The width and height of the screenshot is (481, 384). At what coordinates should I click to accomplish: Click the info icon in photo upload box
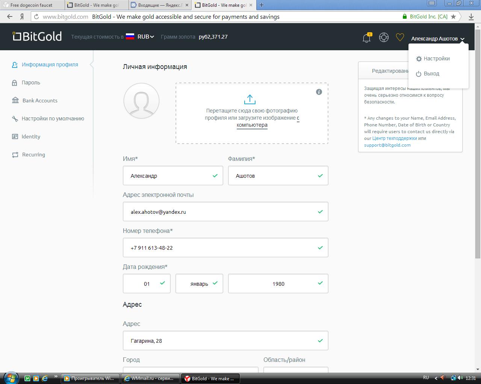click(319, 92)
